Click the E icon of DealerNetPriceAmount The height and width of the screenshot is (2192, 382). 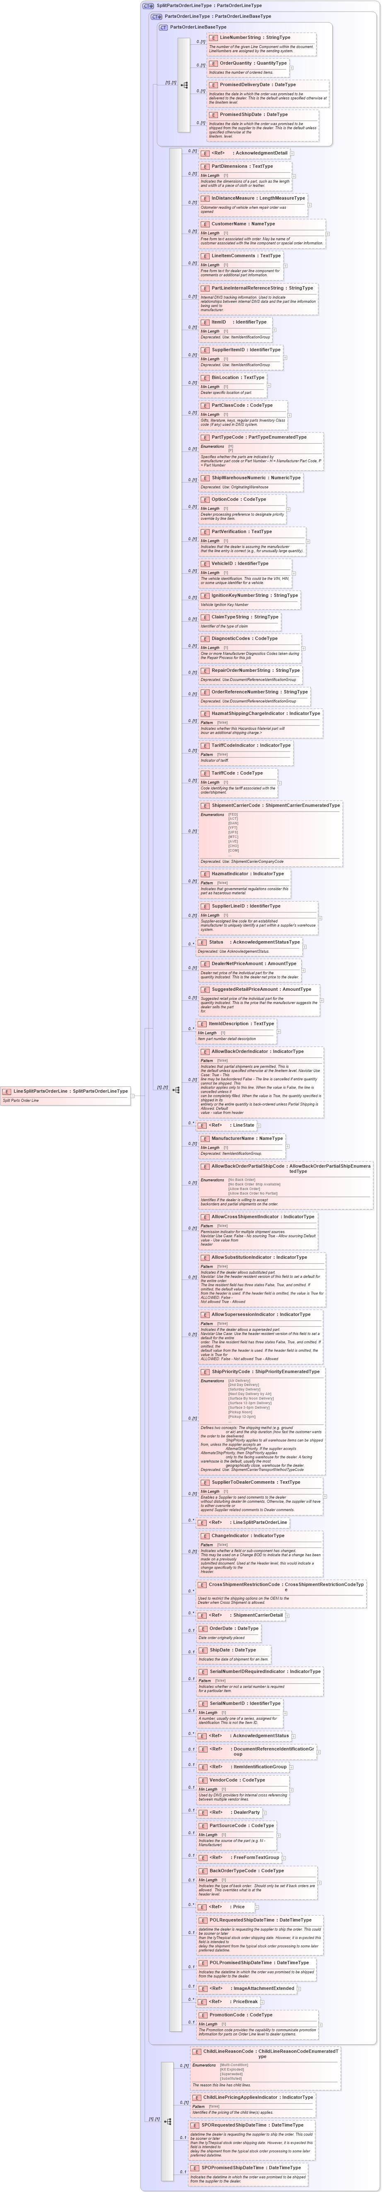[206, 963]
